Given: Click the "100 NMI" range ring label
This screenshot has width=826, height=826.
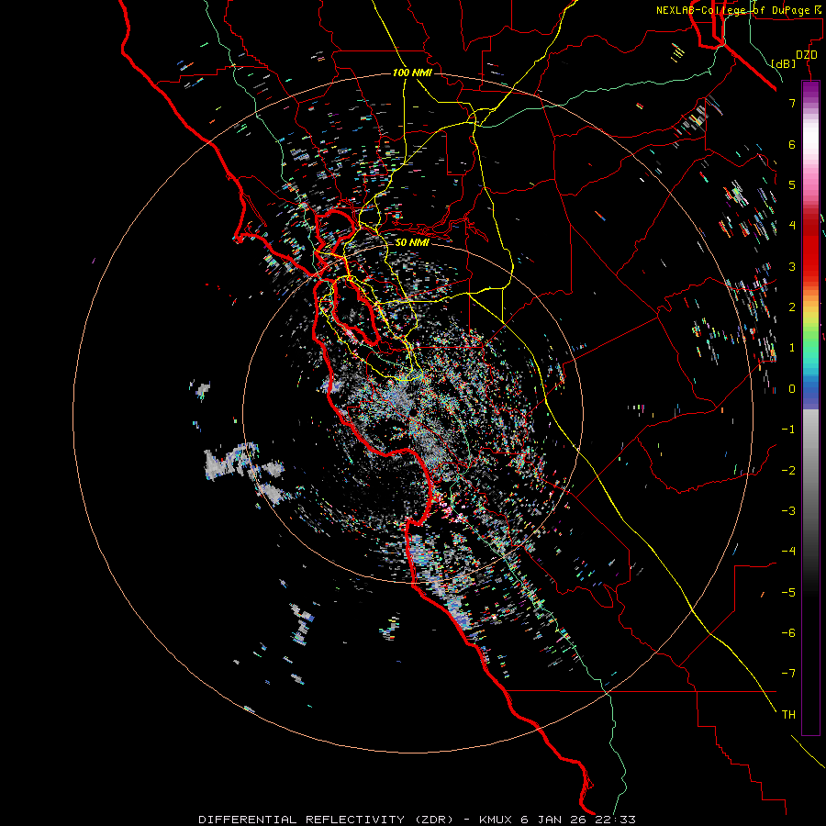Looking at the screenshot, I should pos(412,73).
